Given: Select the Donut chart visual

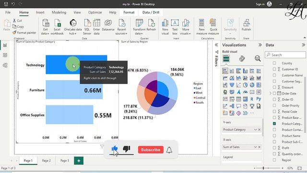Looking at the screenshot, I should click(252, 85).
